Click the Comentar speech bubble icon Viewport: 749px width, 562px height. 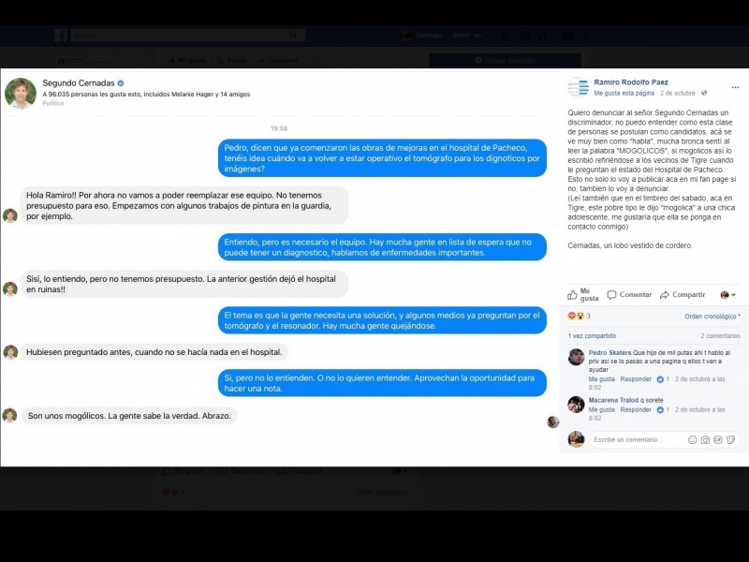tap(611, 295)
